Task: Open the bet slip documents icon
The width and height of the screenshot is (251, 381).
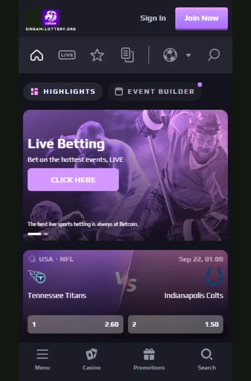Action: (x=127, y=55)
